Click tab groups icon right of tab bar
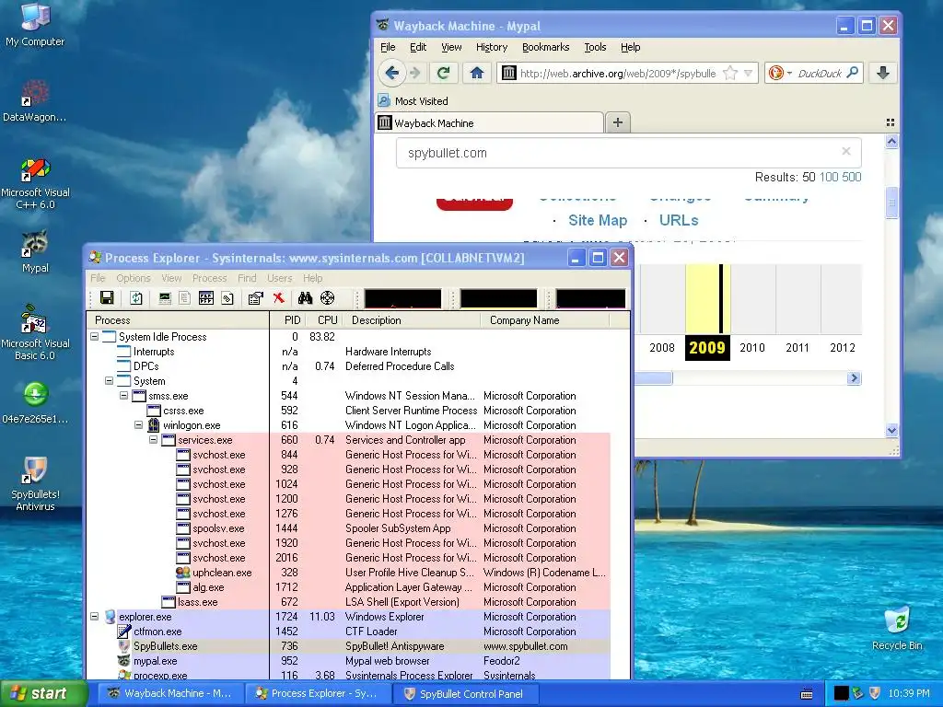This screenshot has width=943, height=707. (891, 122)
